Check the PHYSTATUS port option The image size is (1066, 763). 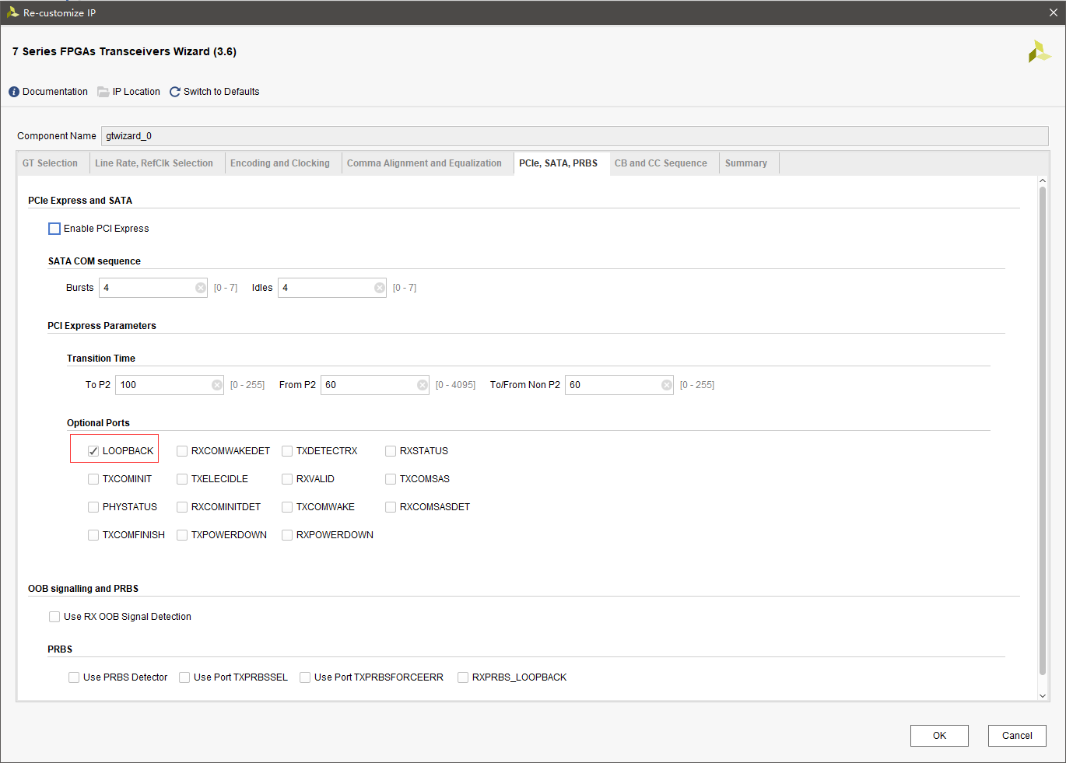[93, 507]
